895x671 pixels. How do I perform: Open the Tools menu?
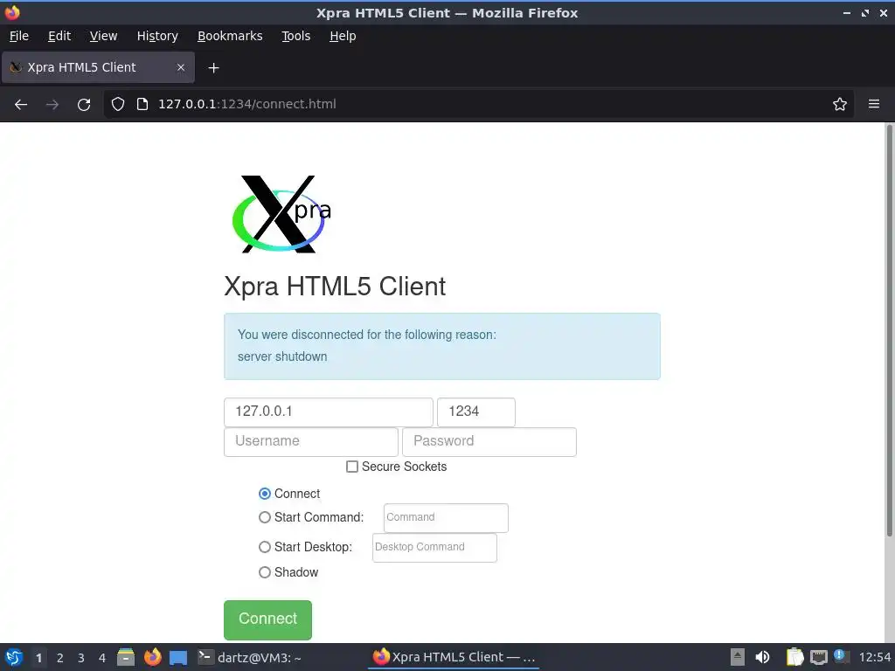tap(295, 36)
